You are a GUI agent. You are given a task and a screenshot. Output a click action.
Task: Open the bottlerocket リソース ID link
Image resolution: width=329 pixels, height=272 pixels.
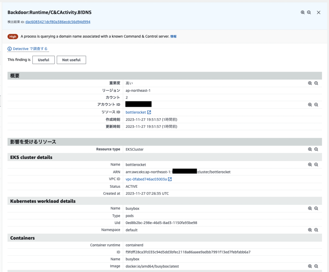[135, 112]
